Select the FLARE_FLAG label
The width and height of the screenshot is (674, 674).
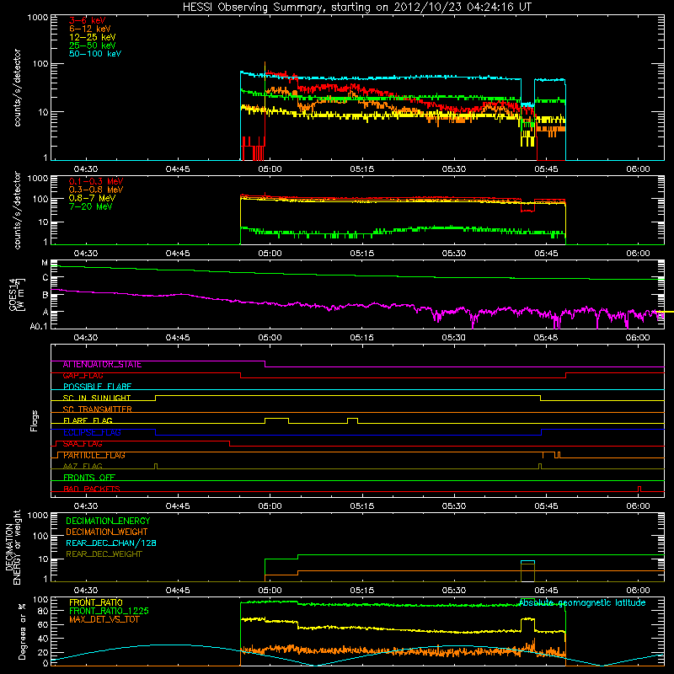point(88,420)
